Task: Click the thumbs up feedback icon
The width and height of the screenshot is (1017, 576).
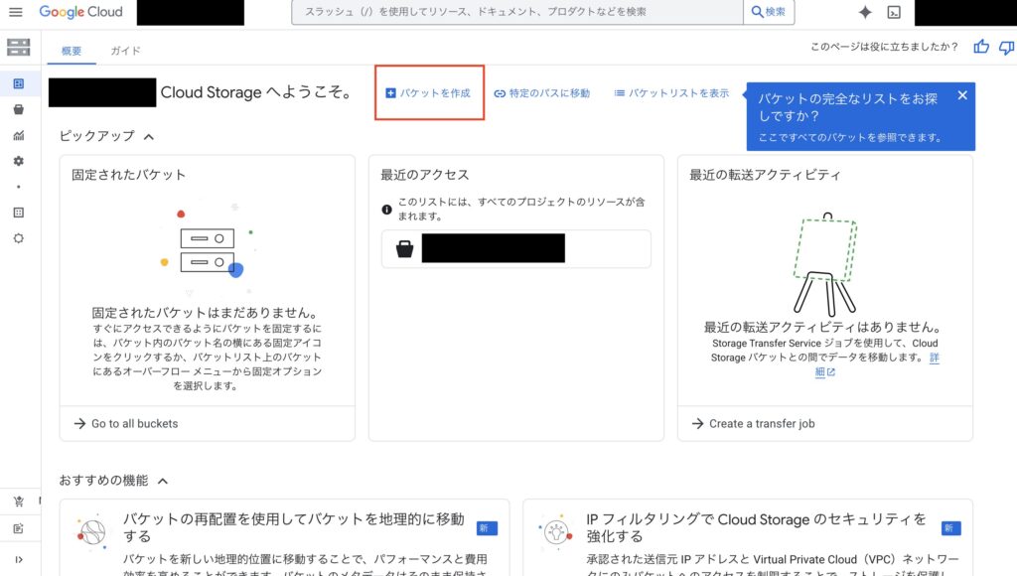Action: (981, 47)
